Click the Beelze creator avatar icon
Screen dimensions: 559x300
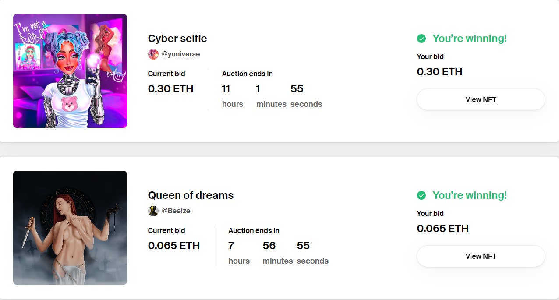click(153, 211)
